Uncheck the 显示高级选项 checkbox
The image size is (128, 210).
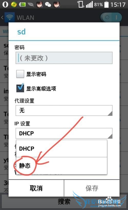(x=20, y=88)
